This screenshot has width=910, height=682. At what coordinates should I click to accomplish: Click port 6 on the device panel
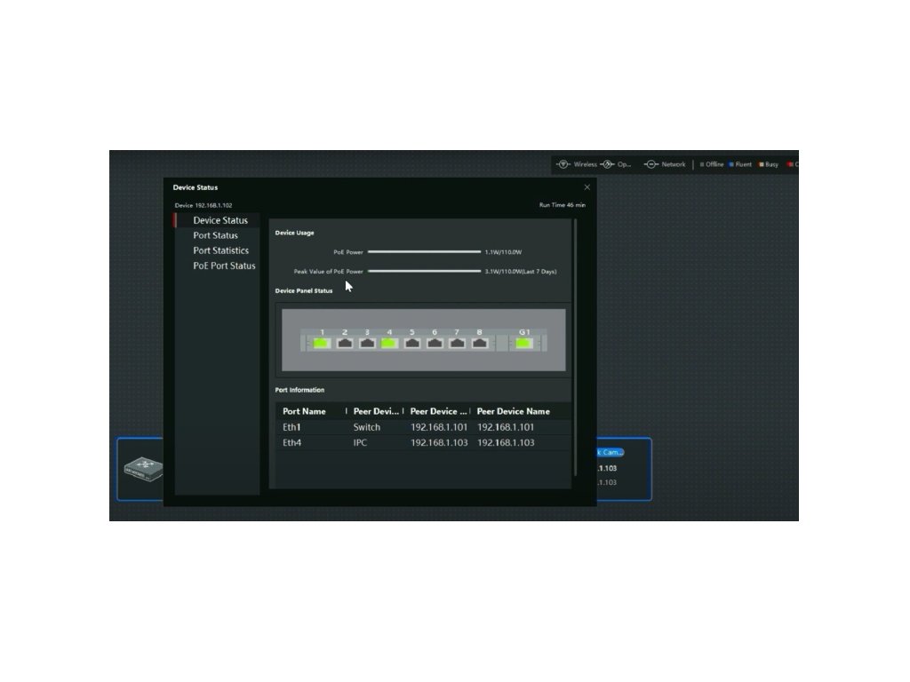pos(435,343)
